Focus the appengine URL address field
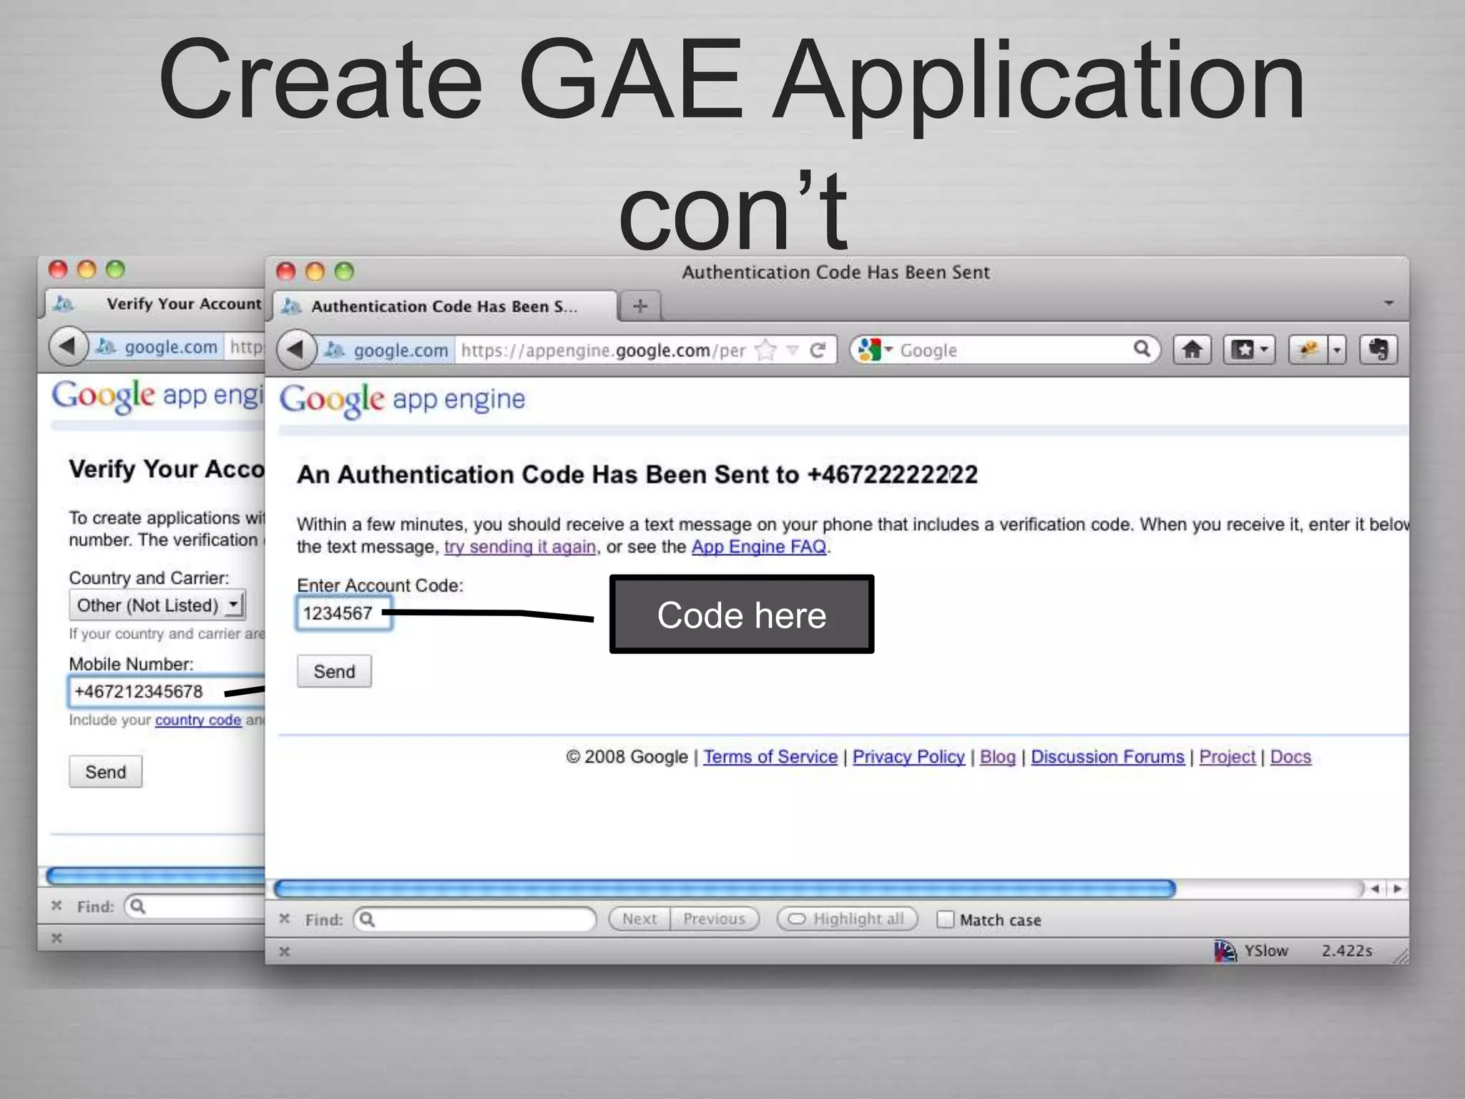Screen dimensions: 1465x1099 604,350
